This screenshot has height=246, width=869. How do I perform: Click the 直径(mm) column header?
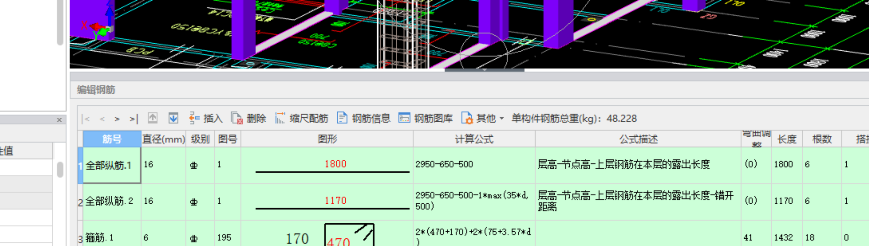tap(164, 139)
